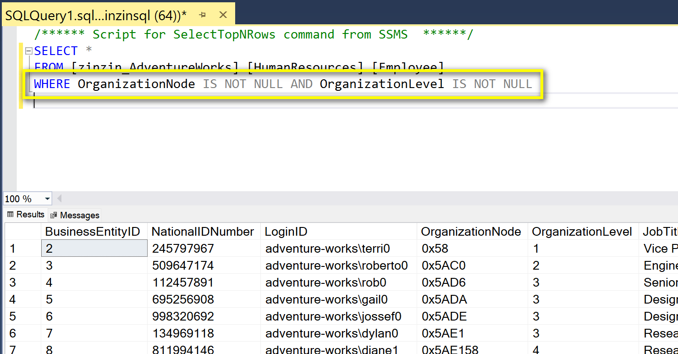
Task: Select cell adventure-works\roberto0
Action: (x=339, y=265)
